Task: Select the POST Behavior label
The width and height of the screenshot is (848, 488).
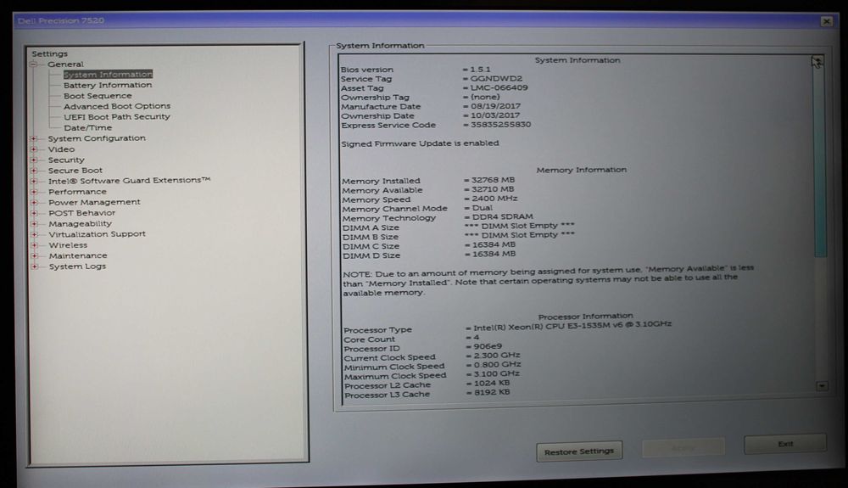Action: [81, 213]
